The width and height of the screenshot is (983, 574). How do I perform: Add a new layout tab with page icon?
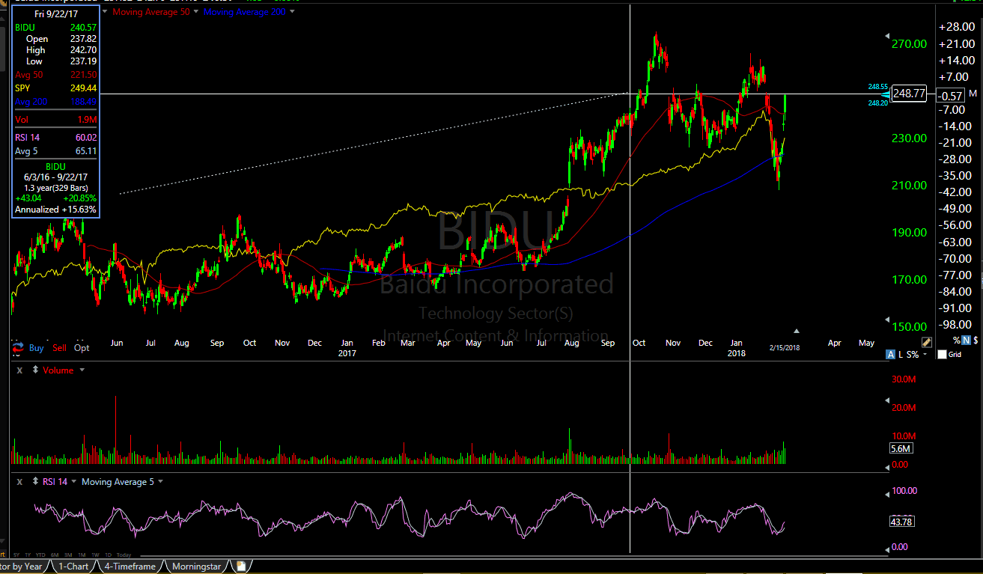241,567
